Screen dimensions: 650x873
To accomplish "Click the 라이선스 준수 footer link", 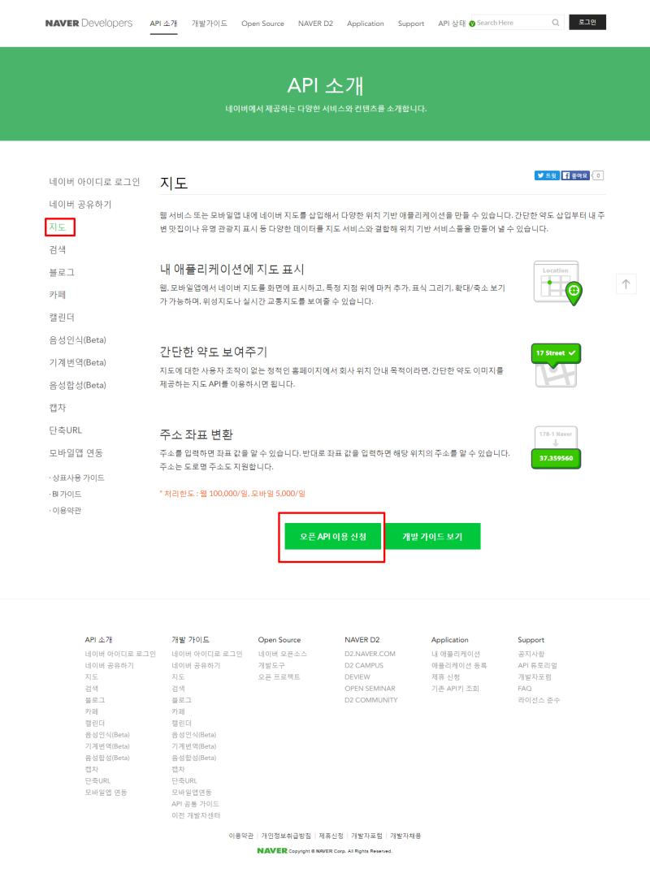I will (x=539, y=700).
